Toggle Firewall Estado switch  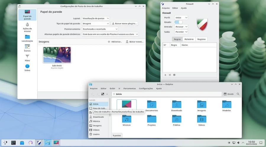click(179, 22)
